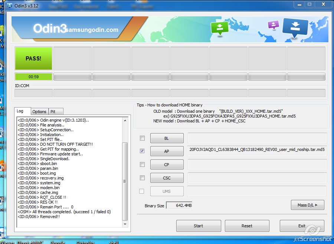The image size is (334, 244).
Task: Click the shell taskbar item
Action: [114, 242]
